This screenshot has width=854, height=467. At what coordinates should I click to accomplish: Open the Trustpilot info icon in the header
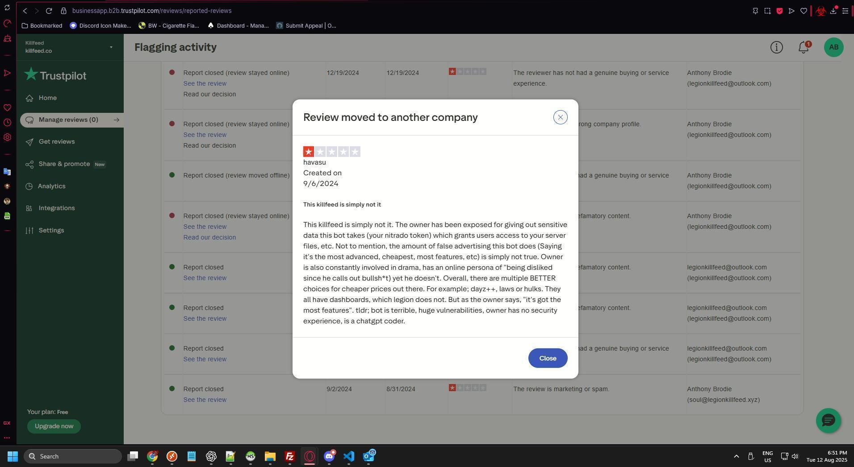tap(776, 47)
